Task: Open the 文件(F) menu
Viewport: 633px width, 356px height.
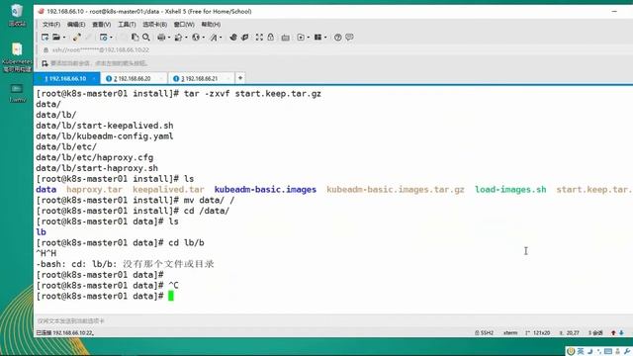Action: [x=51, y=24]
